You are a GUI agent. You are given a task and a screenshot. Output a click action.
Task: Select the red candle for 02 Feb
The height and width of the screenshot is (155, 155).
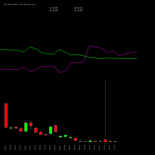tap(55, 129)
